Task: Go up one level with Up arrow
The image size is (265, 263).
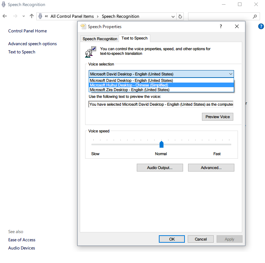Action: pyautogui.click(x=32, y=16)
